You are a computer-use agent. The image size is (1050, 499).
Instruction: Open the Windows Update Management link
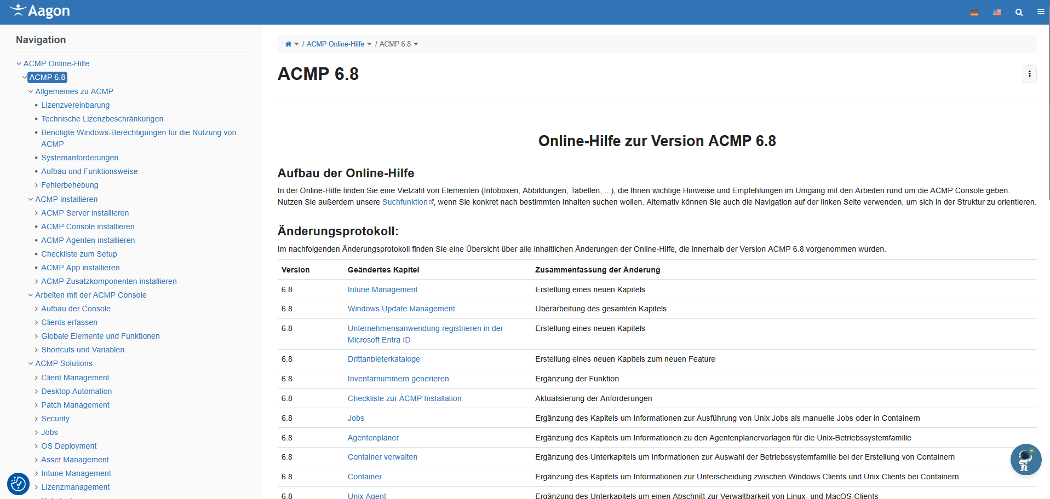[401, 309]
